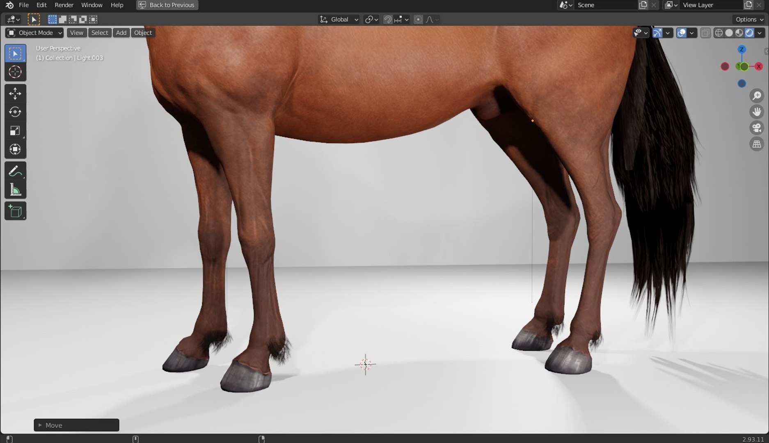The image size is (769, 443).
Task: Open the viewport Select menu
Action: pos(100,33)
